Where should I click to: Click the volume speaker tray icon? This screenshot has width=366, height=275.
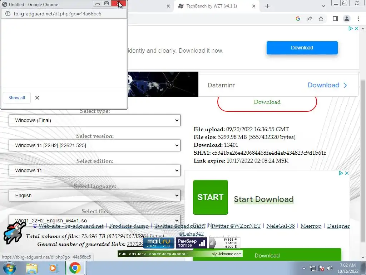click(330, 268)
